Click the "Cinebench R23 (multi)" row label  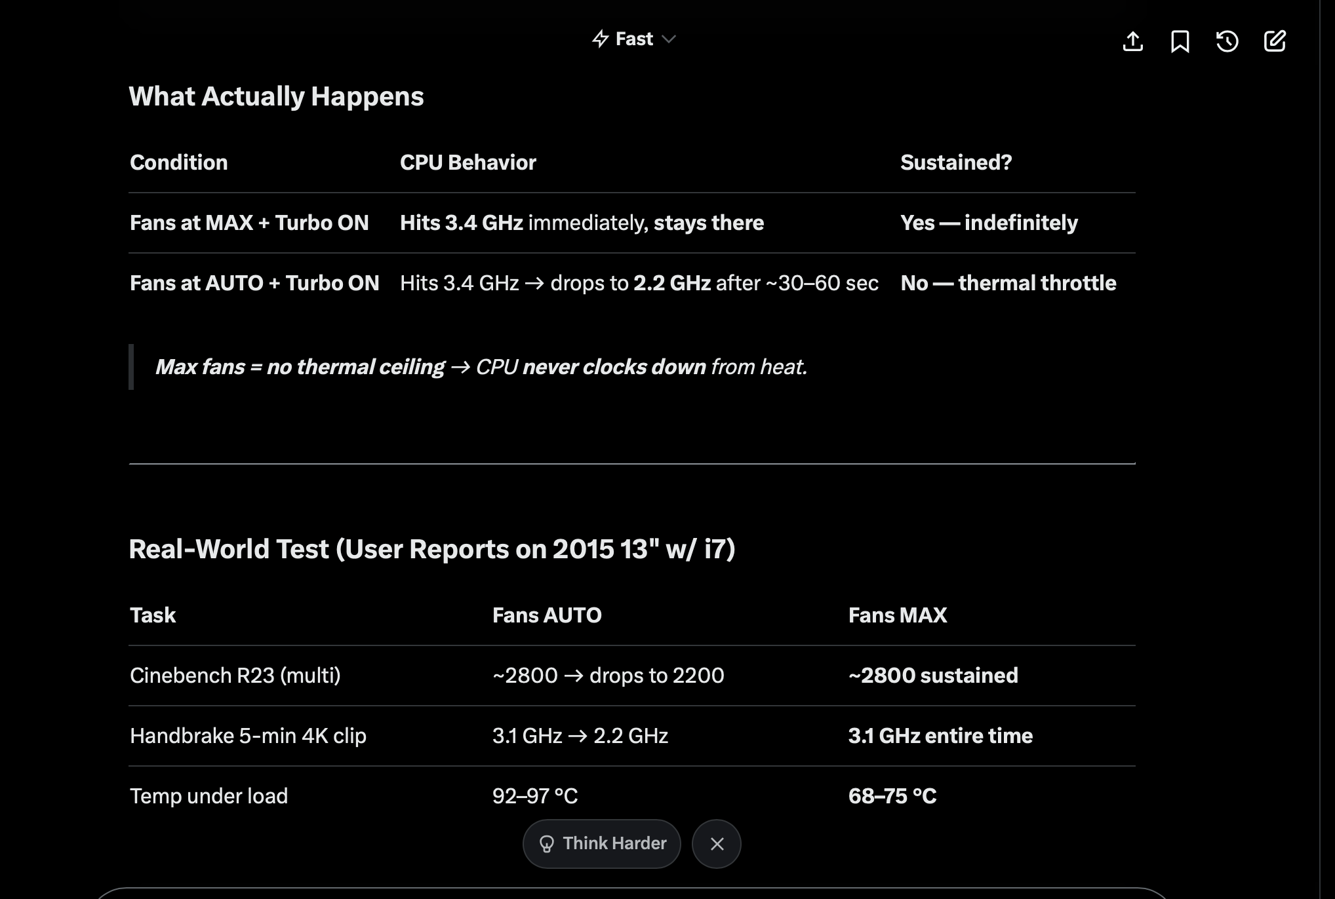pos(235,676)
